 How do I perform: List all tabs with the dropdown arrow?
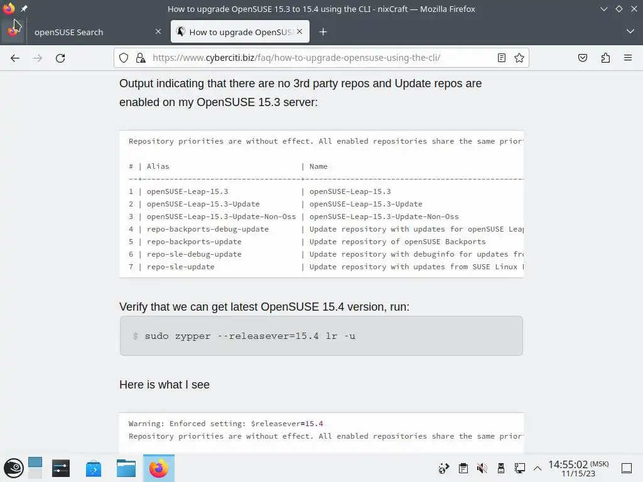click(630, 31)
